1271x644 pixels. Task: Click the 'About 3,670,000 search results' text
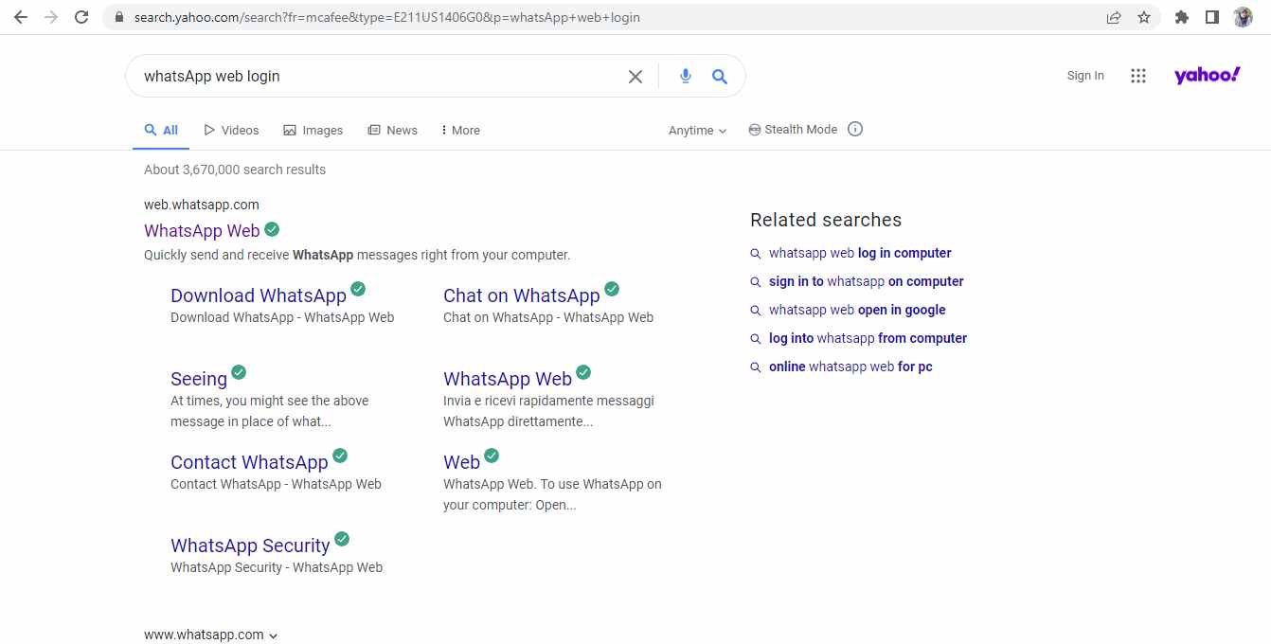pos(235,170)
